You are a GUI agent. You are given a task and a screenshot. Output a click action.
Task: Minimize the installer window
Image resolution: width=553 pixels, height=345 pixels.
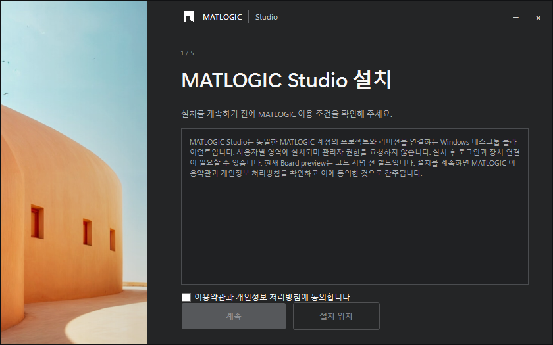coord(516,18)
